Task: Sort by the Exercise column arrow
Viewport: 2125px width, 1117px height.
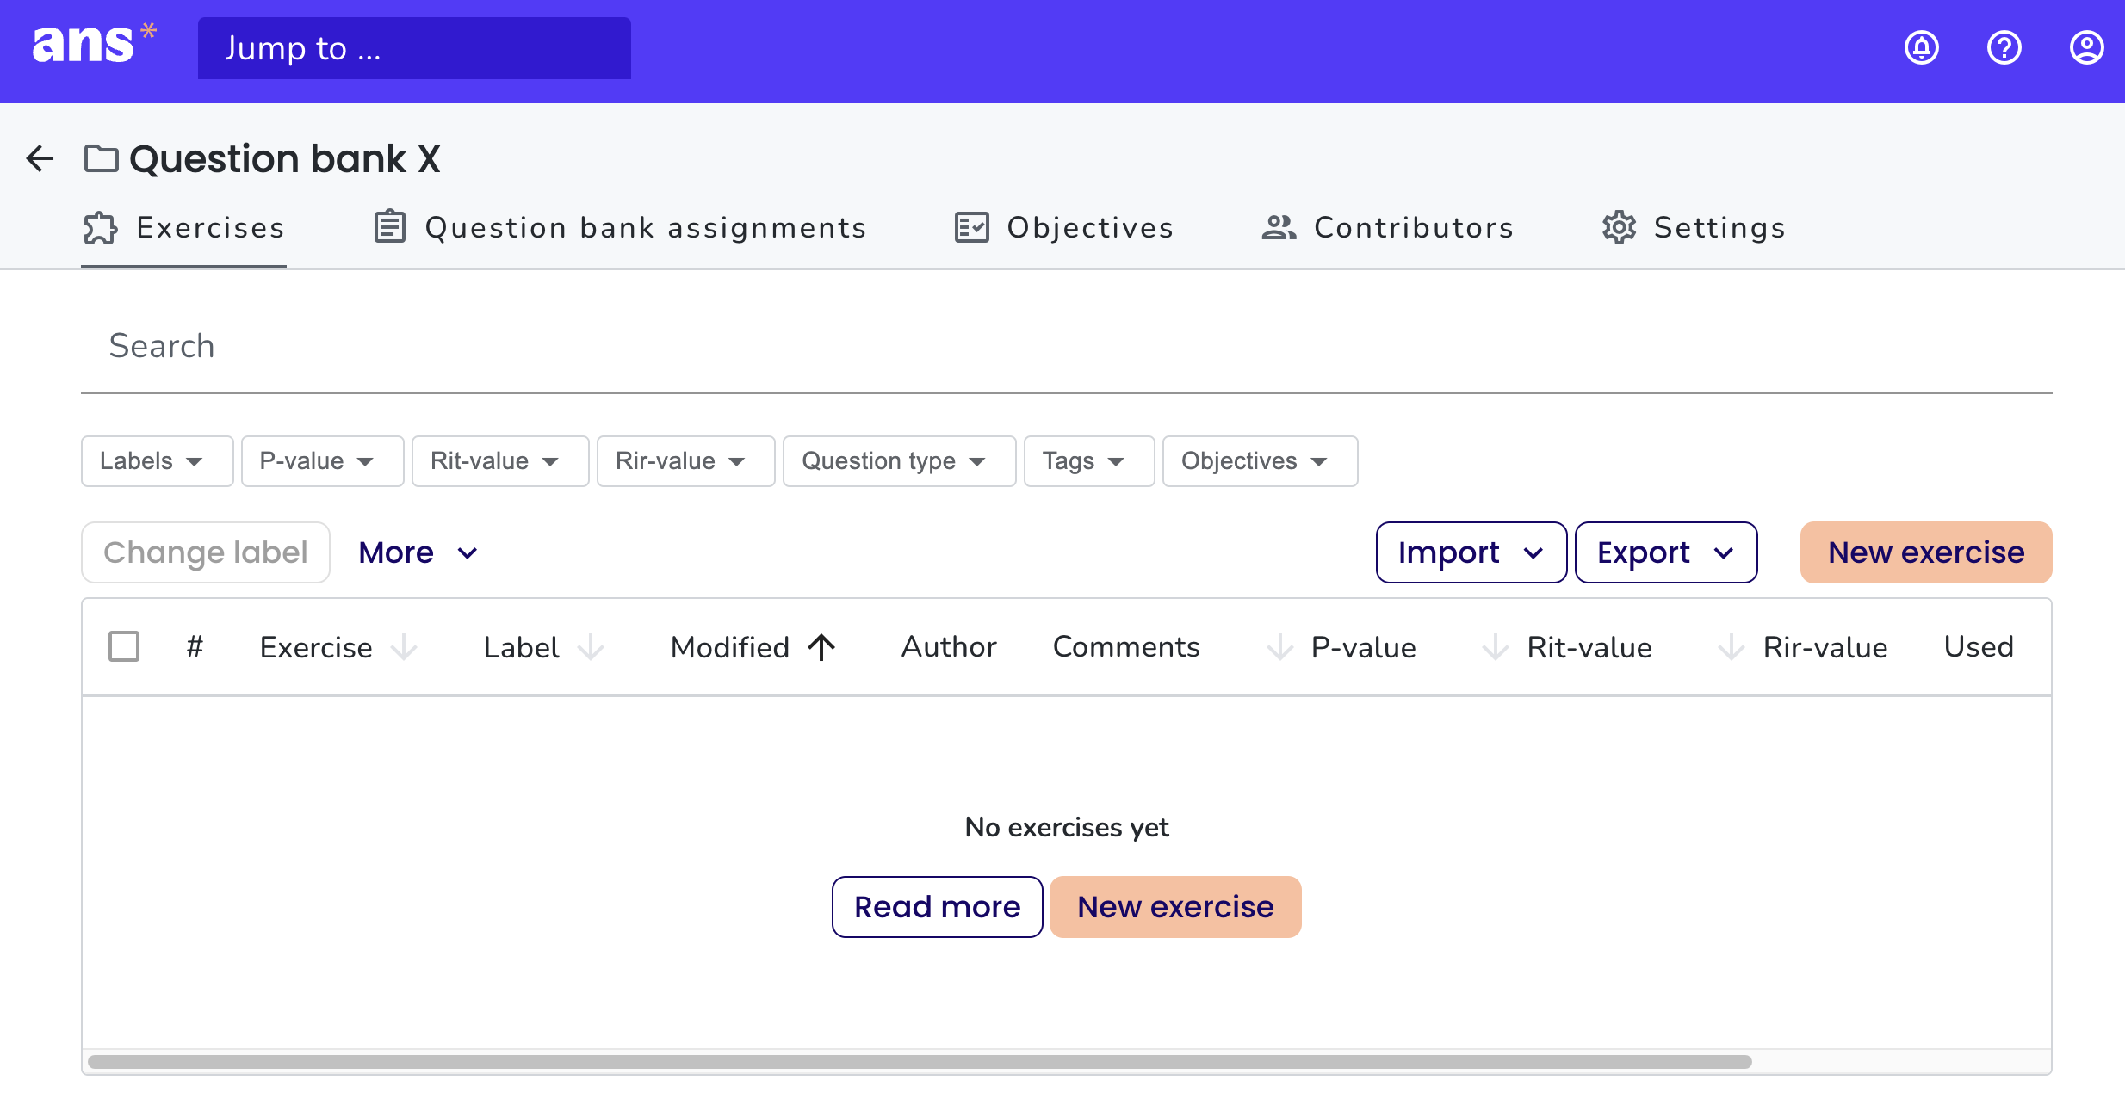Action: click(x=404, y=647)
